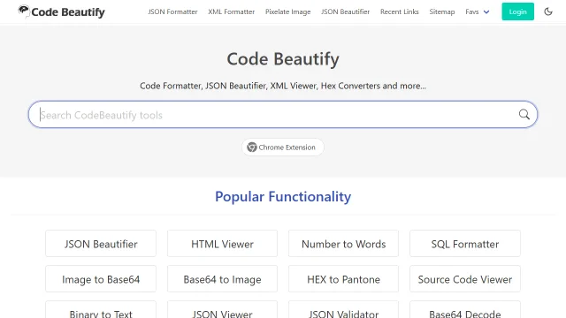Open the JSON Beautifier tool card
This screenshot has height=318, width=566.
click(101, 244)
